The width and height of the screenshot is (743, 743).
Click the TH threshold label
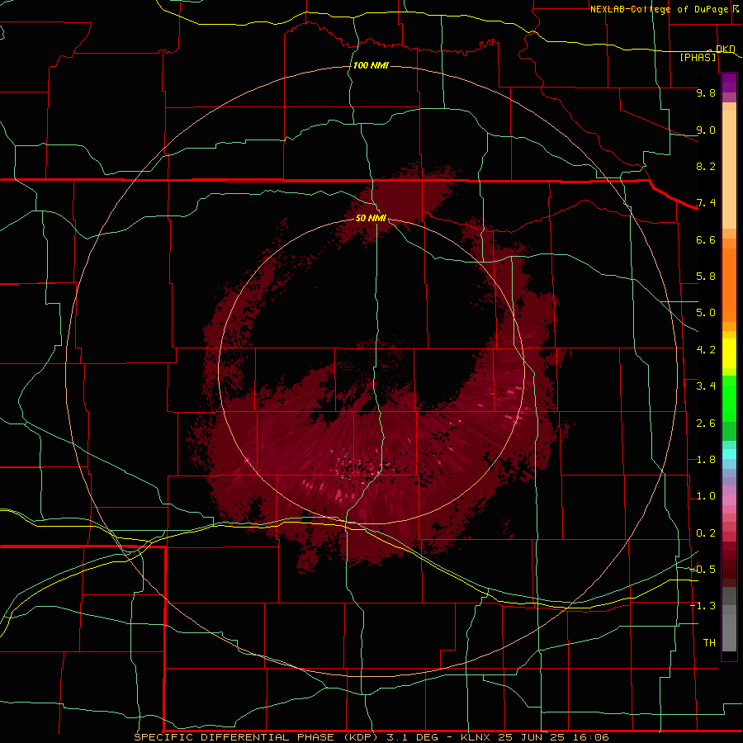tap(709, 643)
